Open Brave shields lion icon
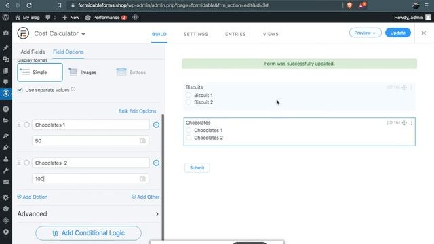The width and height of the screenshot is (434, 244). pyautogui.click(x=349, y=5)
